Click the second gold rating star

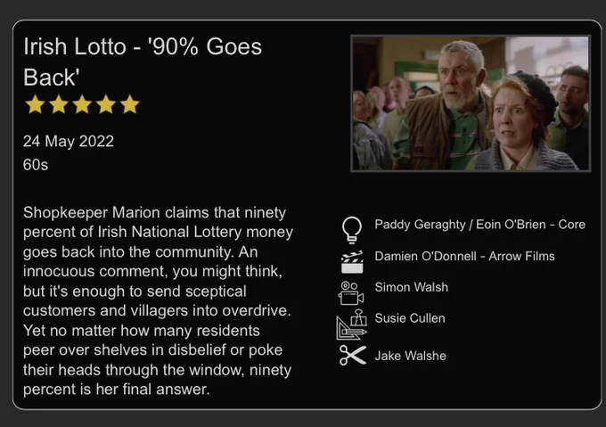pyautogui.click(x=59, y=104)
